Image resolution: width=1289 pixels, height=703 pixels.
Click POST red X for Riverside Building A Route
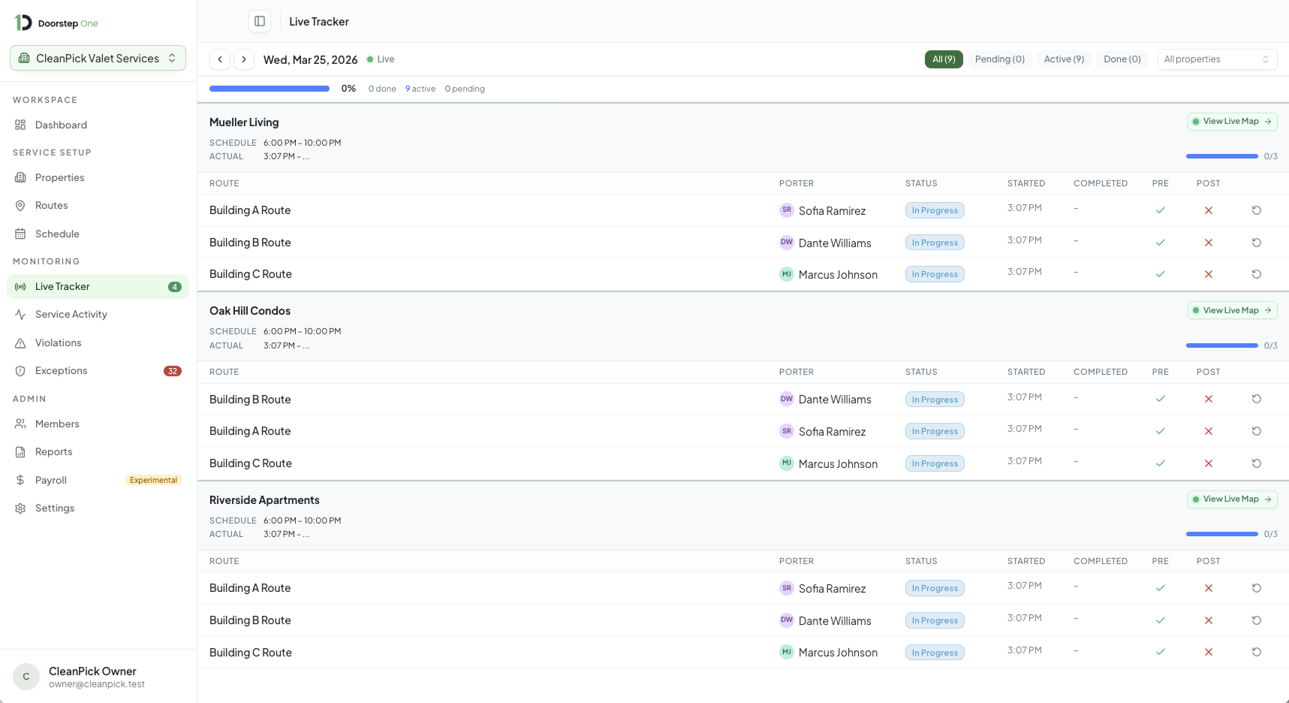1208,588
